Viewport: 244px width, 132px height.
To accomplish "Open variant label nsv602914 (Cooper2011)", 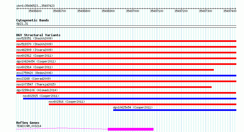I will click(x=35, y=67).
